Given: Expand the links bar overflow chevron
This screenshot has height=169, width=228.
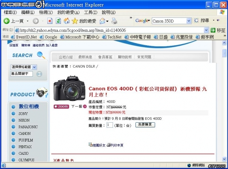Looking at the screenshot, I should tap(225, 36).
